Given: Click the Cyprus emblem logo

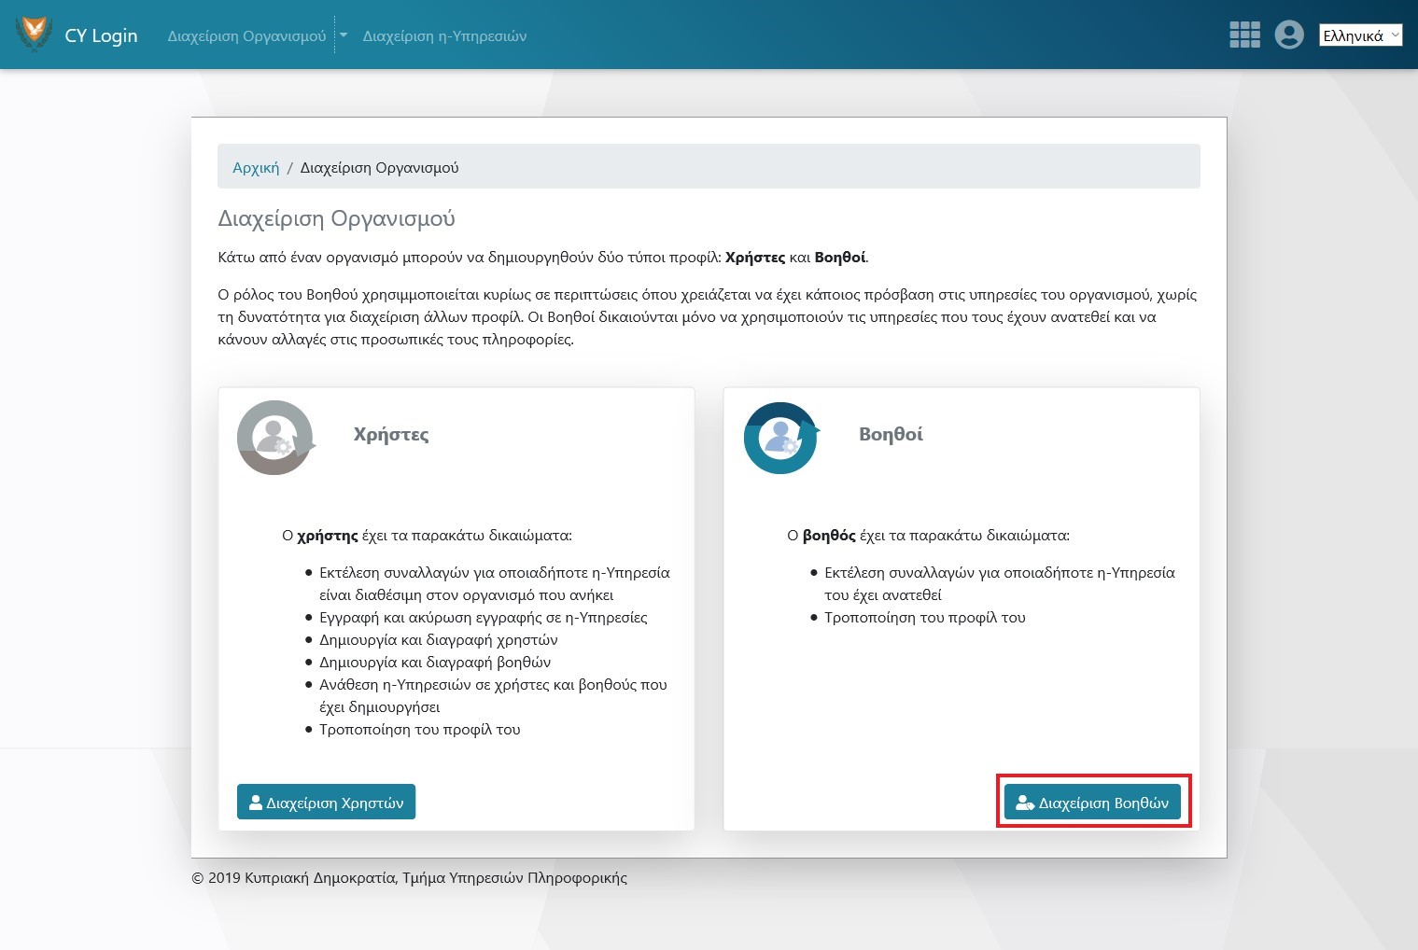Looking at the screenshot, I should pos(34,35).
